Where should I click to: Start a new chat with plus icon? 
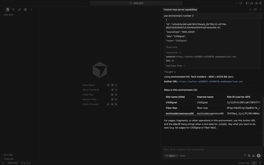(250, 9)
